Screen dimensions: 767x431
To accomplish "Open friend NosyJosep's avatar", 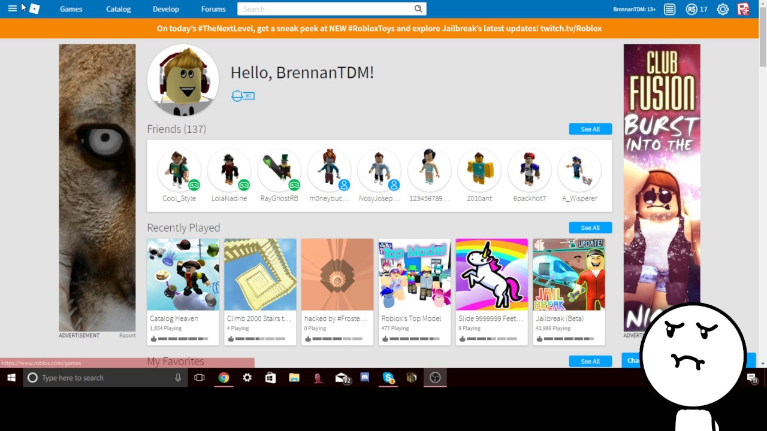I will pos(379,170).
